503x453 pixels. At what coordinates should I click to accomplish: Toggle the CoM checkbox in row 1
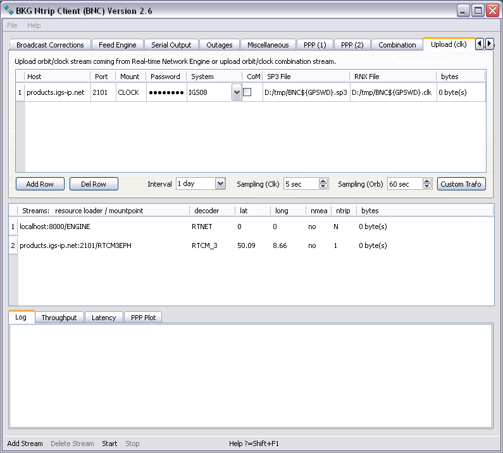point(247,92)
